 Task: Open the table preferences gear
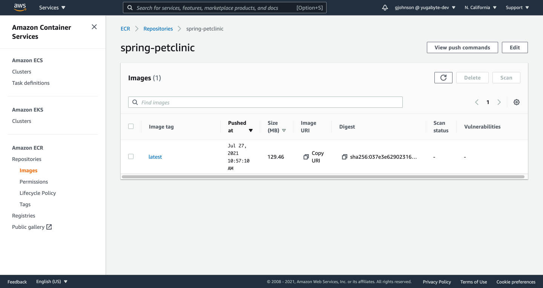tap(517, 102)
